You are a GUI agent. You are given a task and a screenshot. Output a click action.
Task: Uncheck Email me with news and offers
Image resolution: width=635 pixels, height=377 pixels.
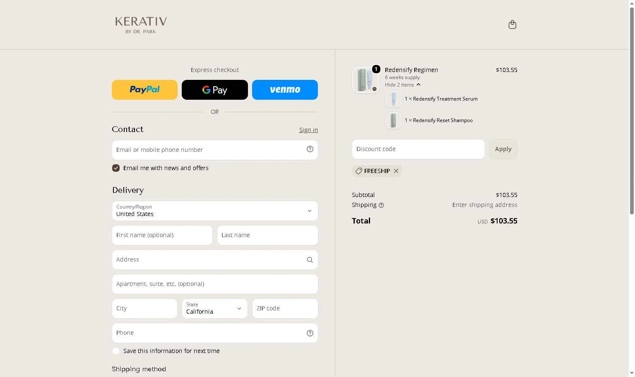pos(116,168)
